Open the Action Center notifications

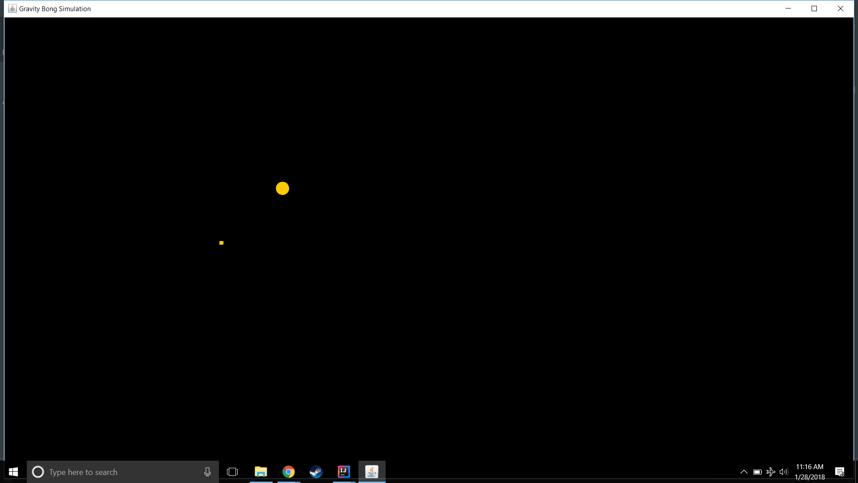(840, 472)
